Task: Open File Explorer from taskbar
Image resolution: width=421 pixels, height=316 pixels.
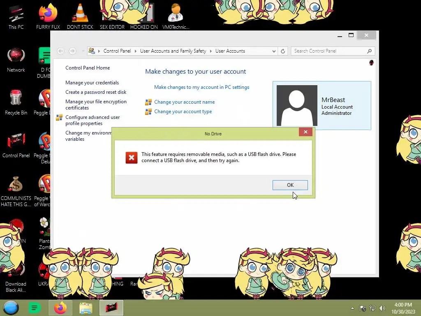Action: [86, 308]
